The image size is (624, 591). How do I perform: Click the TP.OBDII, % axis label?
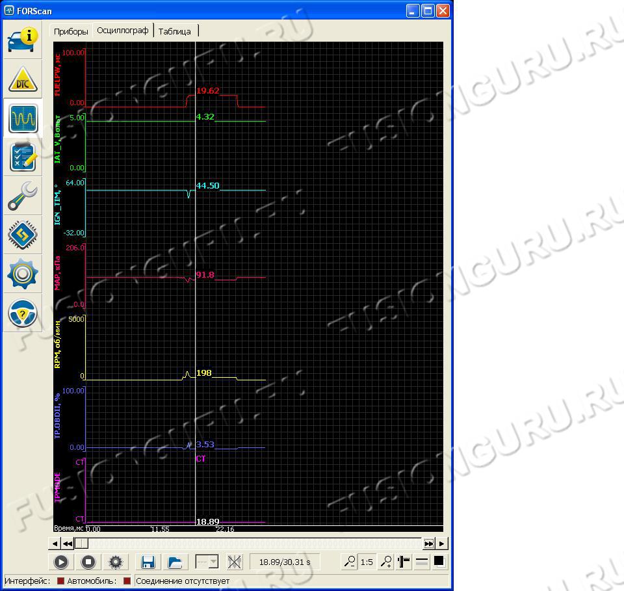coord(58,416)
